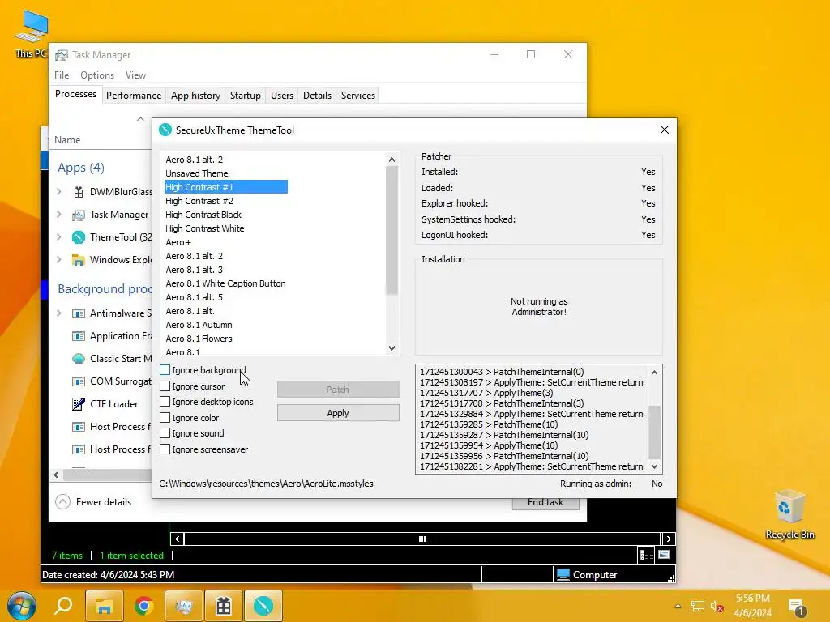Click the Explorer horizontal scrollbar right arrow
The width and height of the screenshot is (830, 622).
coord(669,539)
